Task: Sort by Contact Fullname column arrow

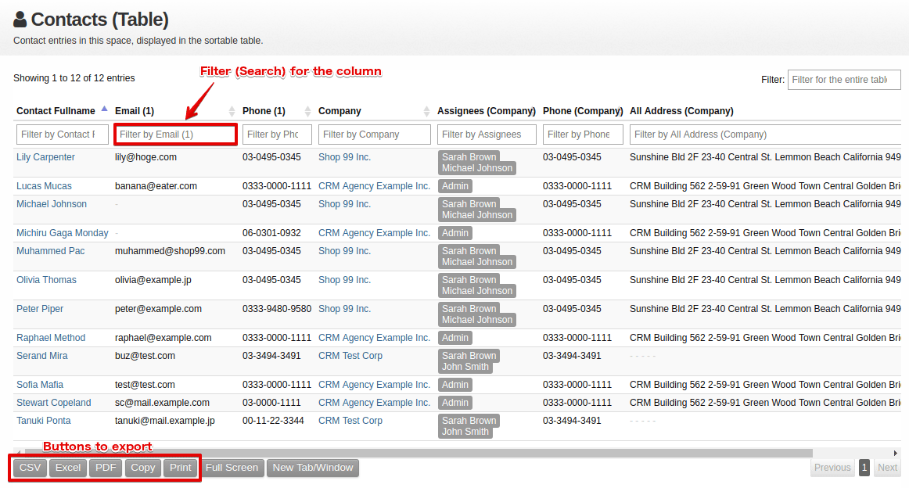Action: coord(104,110)
